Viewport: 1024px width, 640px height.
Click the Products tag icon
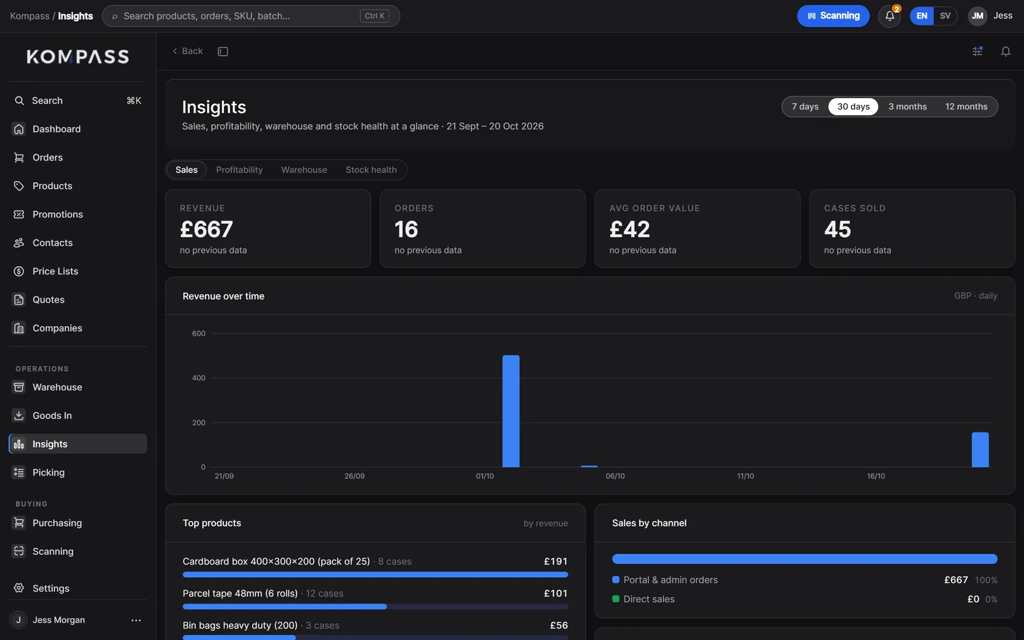19,186
